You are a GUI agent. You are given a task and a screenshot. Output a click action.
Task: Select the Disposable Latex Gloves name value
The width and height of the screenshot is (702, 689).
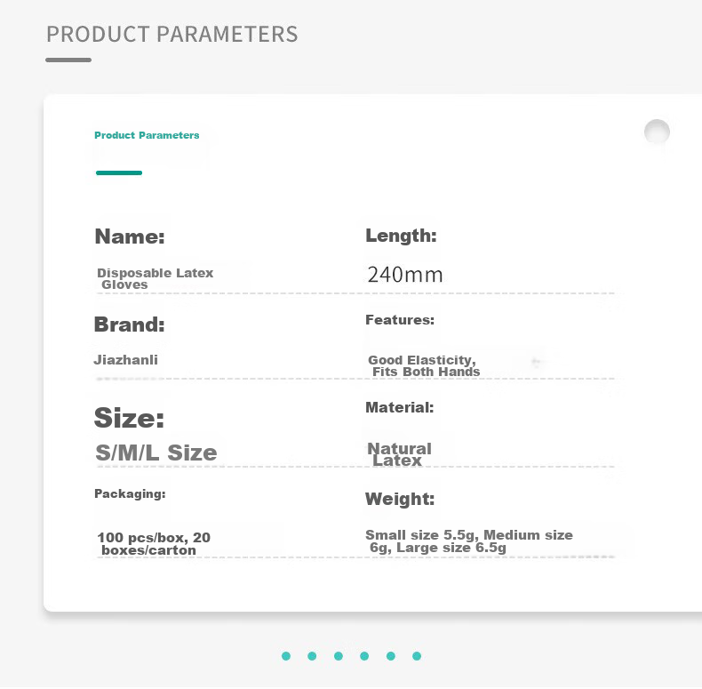click(x=155, y=278)
